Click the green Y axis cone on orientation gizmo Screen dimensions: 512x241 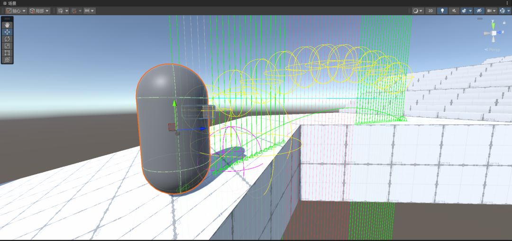[x=494, y=25]
